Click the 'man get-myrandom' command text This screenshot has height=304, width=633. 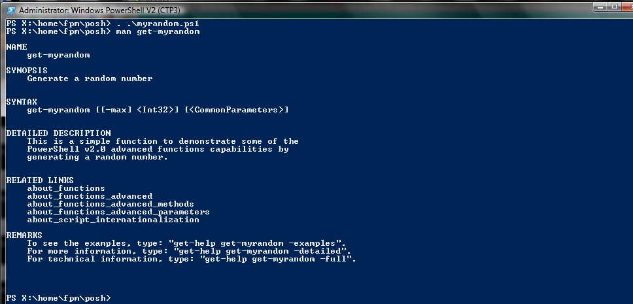pos(158,31)
